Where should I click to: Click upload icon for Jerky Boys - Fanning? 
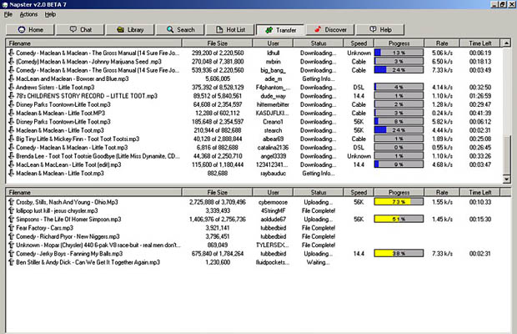click(x=11, y=254)
